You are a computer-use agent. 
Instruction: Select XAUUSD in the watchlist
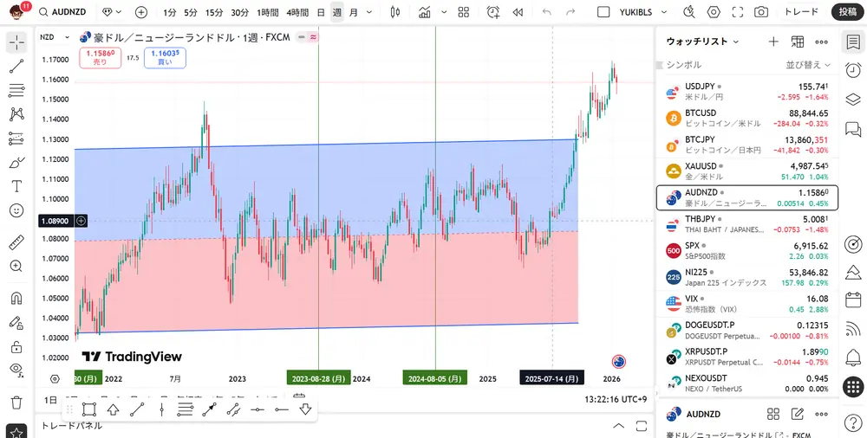pos(747,171)
